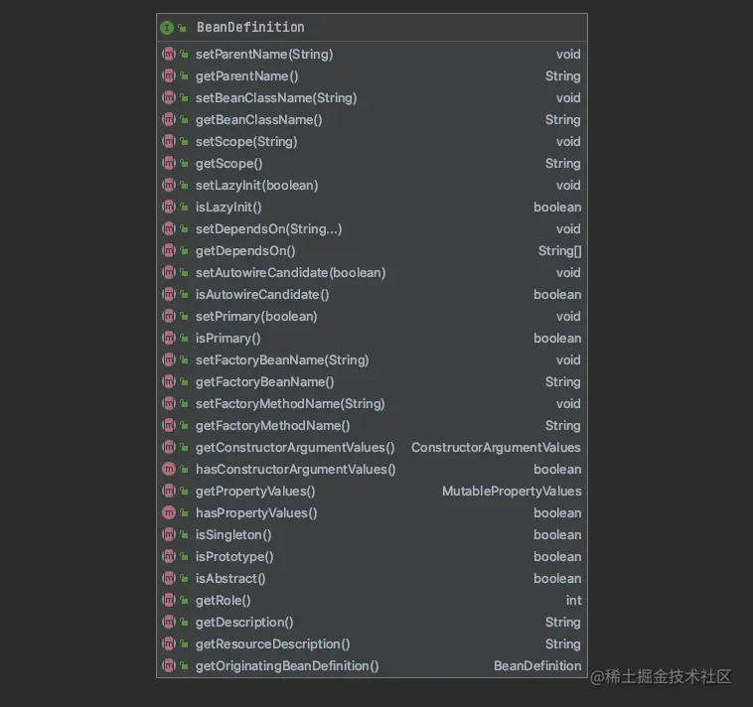Image resolution: width=753 pixels, height=707 pixels.
Task: Click the method icon for isLazyInit()
Action: (x=169, y=207)
